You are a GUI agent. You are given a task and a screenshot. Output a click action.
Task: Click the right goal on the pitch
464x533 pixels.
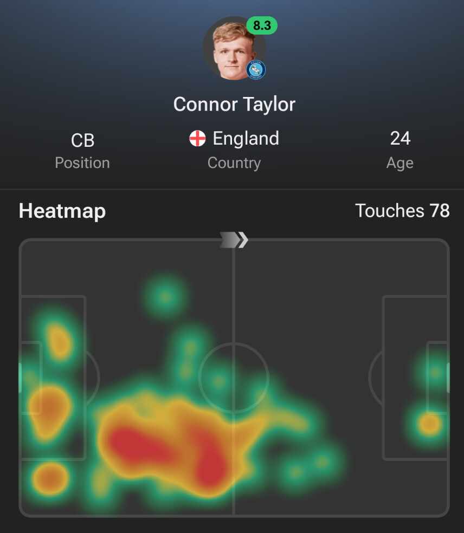(x=448, y=378)
